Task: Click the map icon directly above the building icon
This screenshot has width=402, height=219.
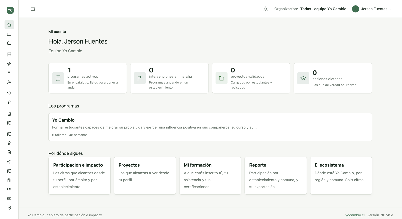Action: click(9, 171)
